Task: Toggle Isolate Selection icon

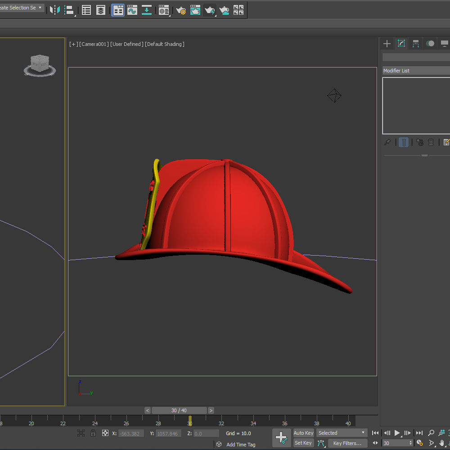Action: (81, 433)
